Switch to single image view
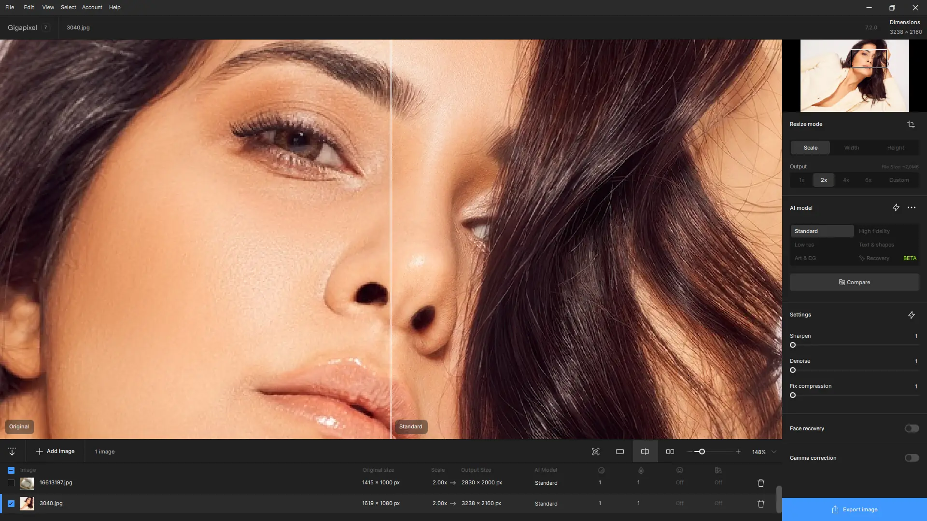The image size is (927, 521). tap(620, 452)
